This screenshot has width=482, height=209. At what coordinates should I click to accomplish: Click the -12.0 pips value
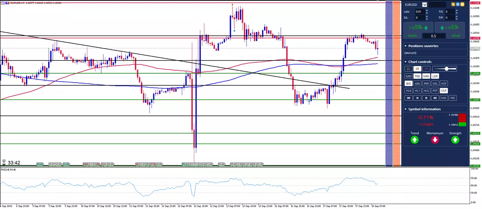[x=425, y=124]
